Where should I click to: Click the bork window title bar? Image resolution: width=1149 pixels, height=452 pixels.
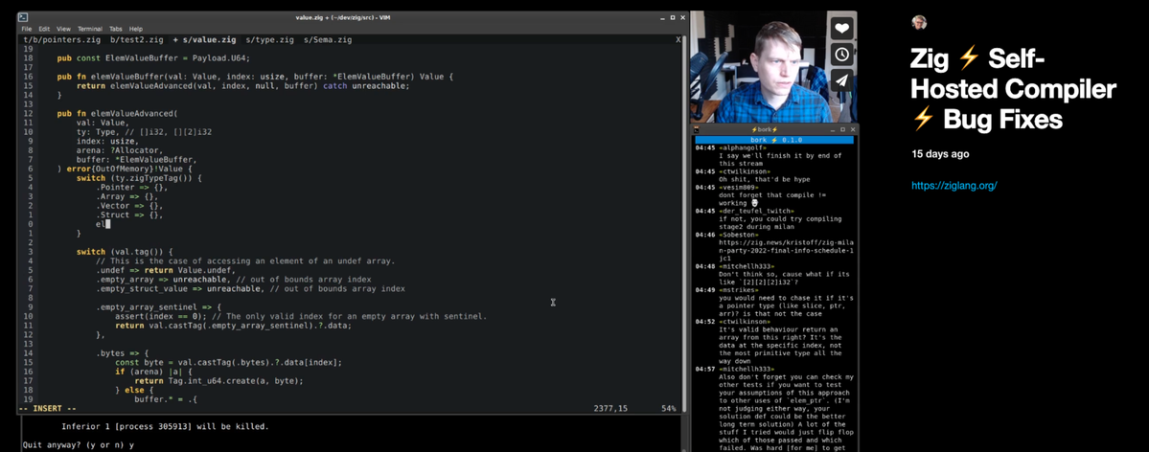(x=773, y=129)
